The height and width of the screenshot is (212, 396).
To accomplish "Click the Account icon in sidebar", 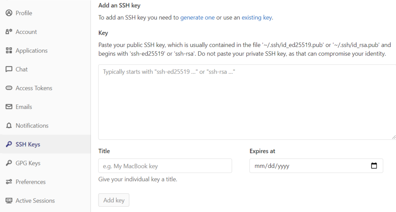I will point(9,32).
